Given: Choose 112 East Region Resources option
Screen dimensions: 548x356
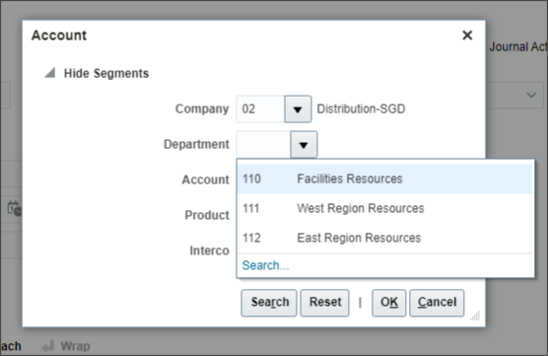Looking at the screenshot, I should click(384, 238).
